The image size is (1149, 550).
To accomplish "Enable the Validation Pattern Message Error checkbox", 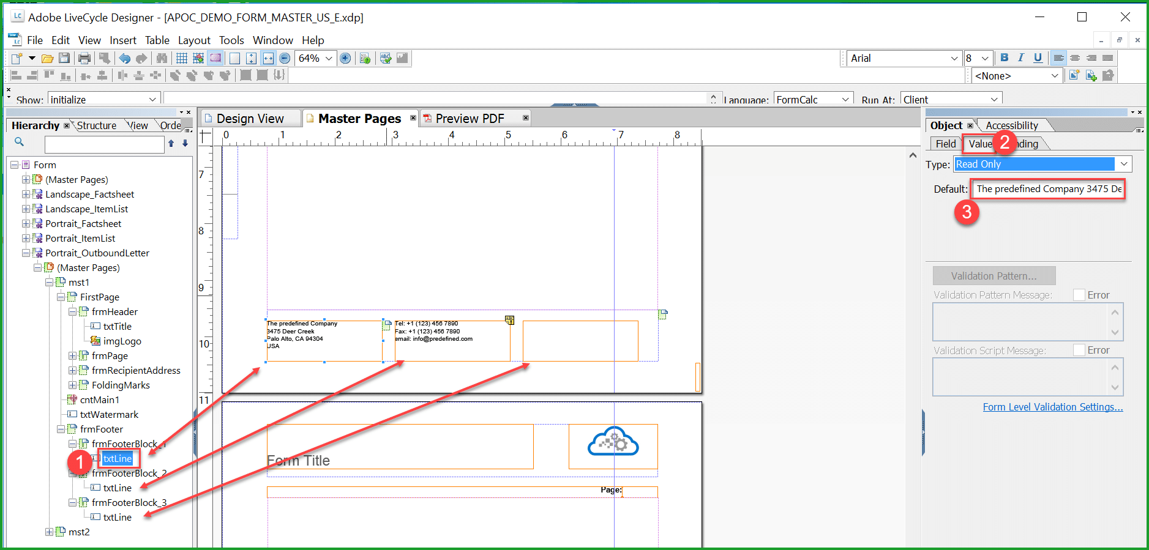I will [x=1079, y=295].
